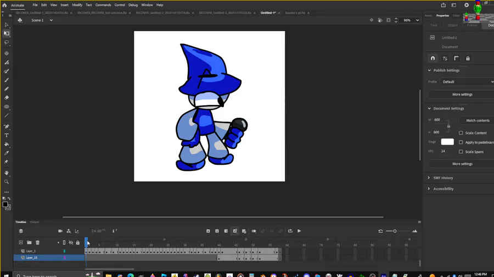494x277 pixels.
Task: Select the Hand tool
Action: (x=6, y=173)
